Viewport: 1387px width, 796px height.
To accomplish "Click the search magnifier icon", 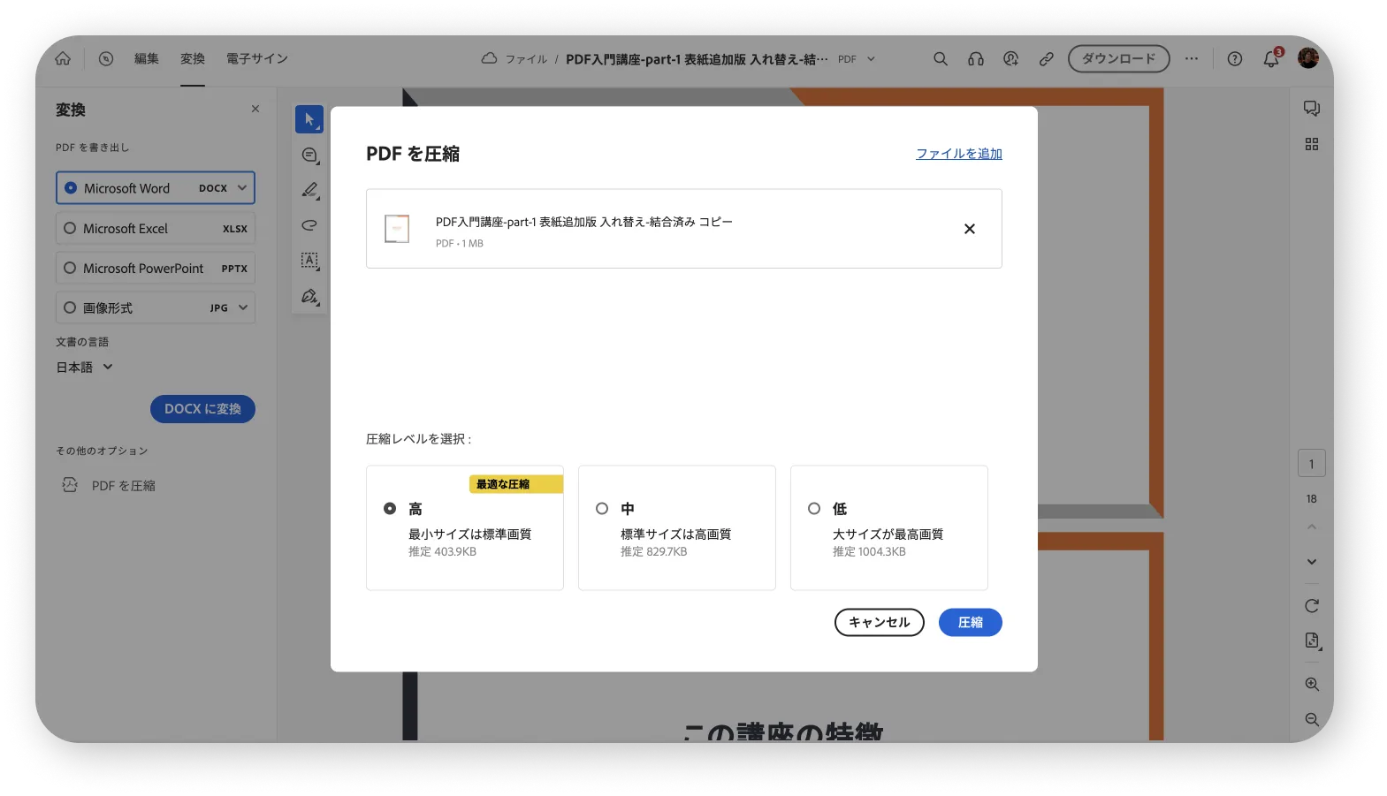I will 941,58.
